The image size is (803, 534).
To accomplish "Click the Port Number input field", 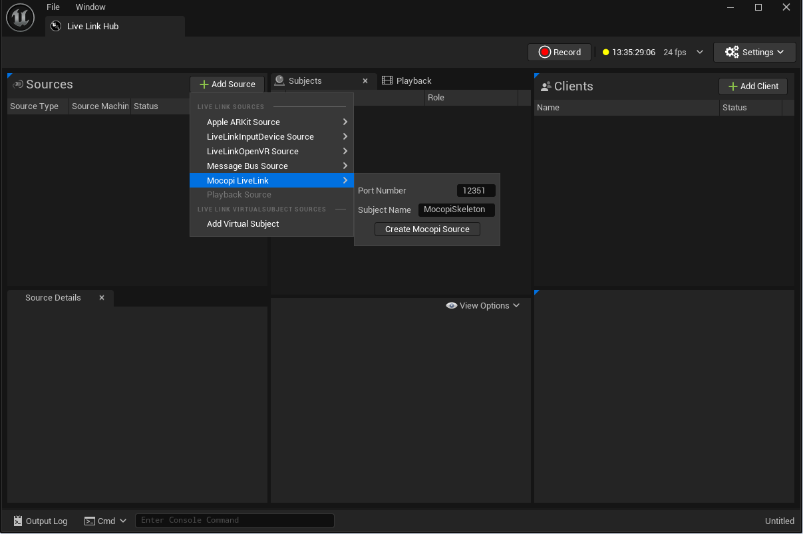I will click(475, 191).
